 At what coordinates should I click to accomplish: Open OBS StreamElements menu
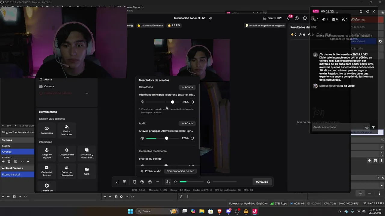tap(134, 7)
